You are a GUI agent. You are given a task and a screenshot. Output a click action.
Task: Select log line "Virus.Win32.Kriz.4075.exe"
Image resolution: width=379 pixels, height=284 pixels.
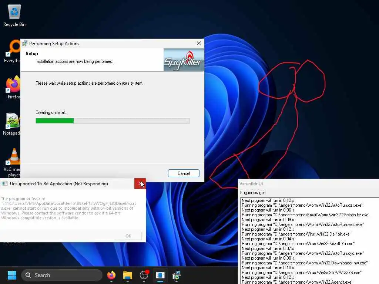point(298,244)
